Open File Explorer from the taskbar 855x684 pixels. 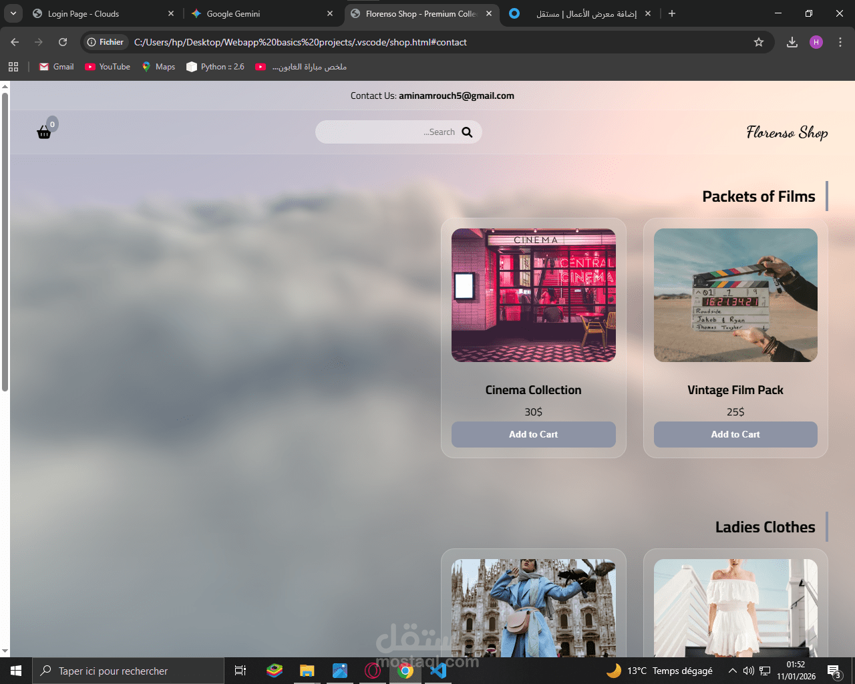tap(307, 671)
